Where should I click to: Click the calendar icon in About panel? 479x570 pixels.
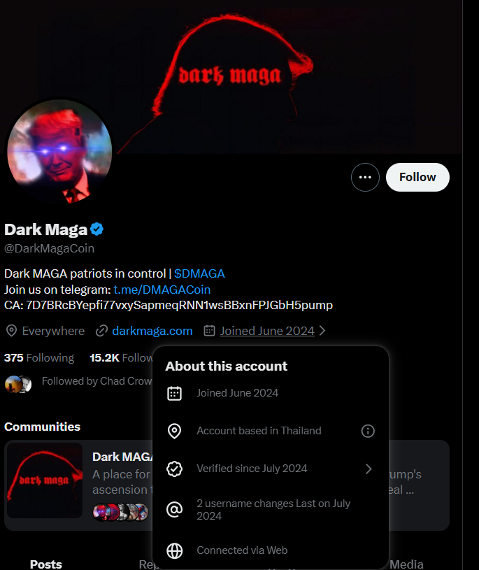(x=175, y=393)
